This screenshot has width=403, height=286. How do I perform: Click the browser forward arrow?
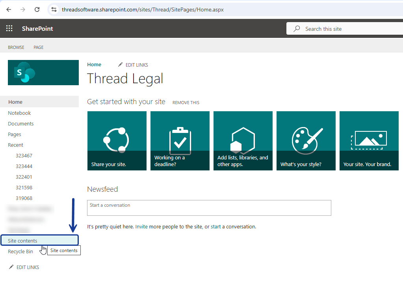pyautogui.click(x=23, y=9)
